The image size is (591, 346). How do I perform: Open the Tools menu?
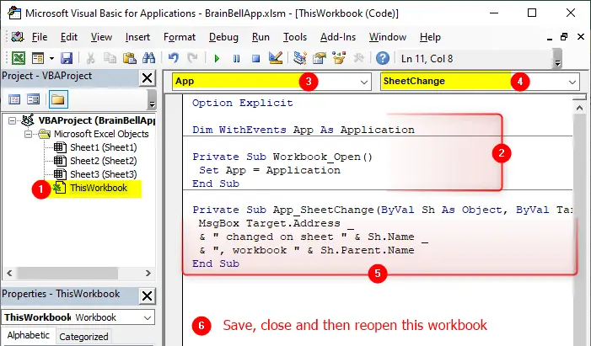295,37
